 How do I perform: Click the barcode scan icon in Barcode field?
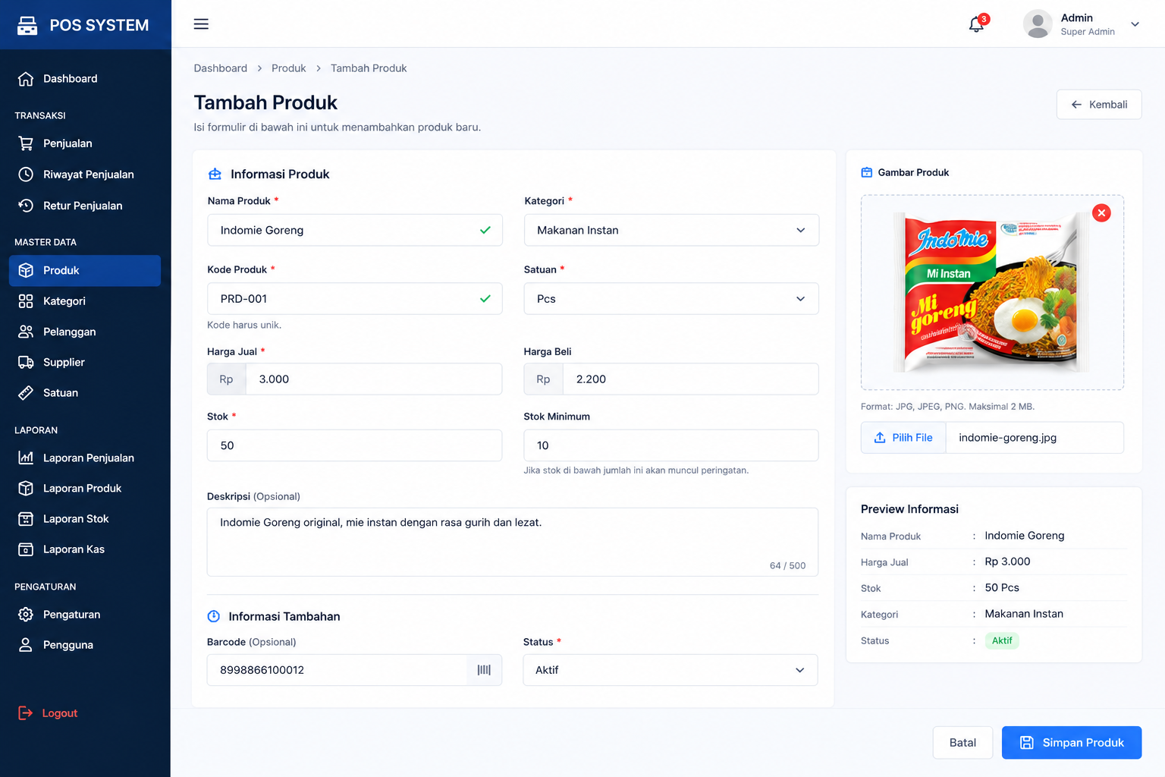484,670
